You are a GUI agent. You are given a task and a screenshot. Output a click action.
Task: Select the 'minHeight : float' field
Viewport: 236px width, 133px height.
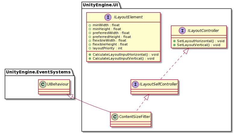coord(107,29)
